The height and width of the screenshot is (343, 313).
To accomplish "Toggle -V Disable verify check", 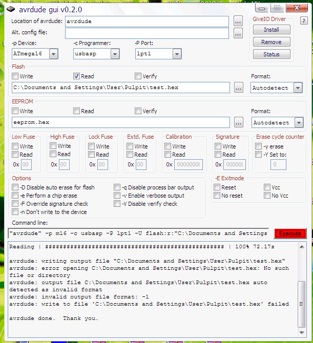I will [117, 204].
